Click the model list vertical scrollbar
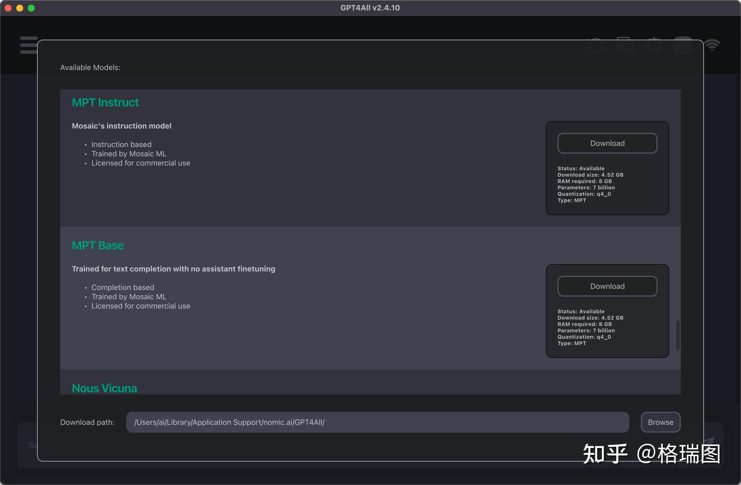This screenshot has width=741, height=485. (x=678, y=335)
